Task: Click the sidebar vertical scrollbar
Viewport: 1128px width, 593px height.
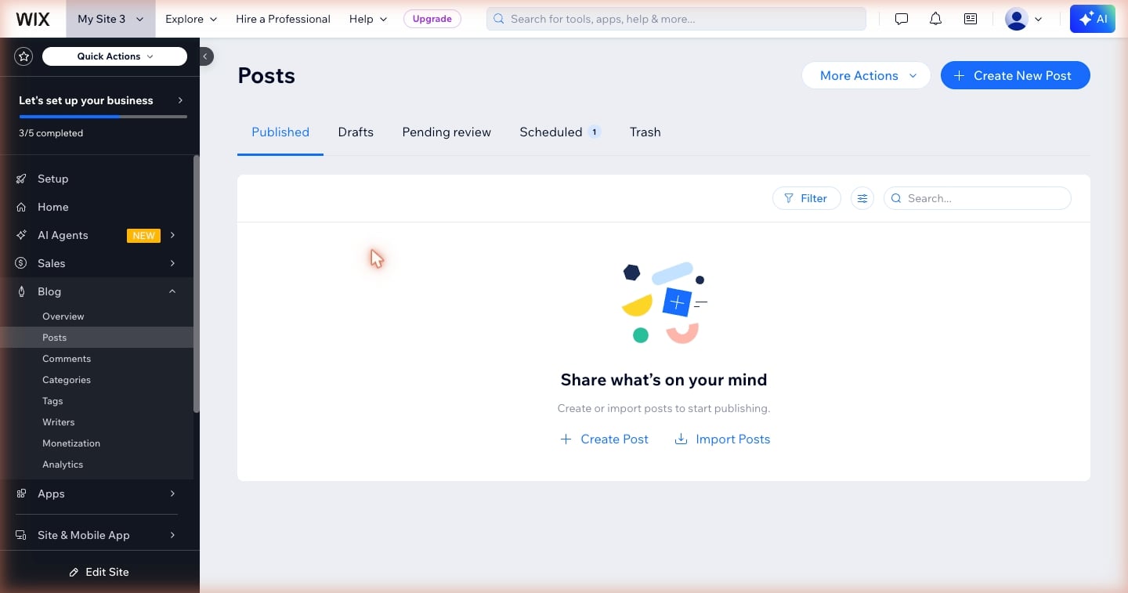Action: (x=197, y=284)
